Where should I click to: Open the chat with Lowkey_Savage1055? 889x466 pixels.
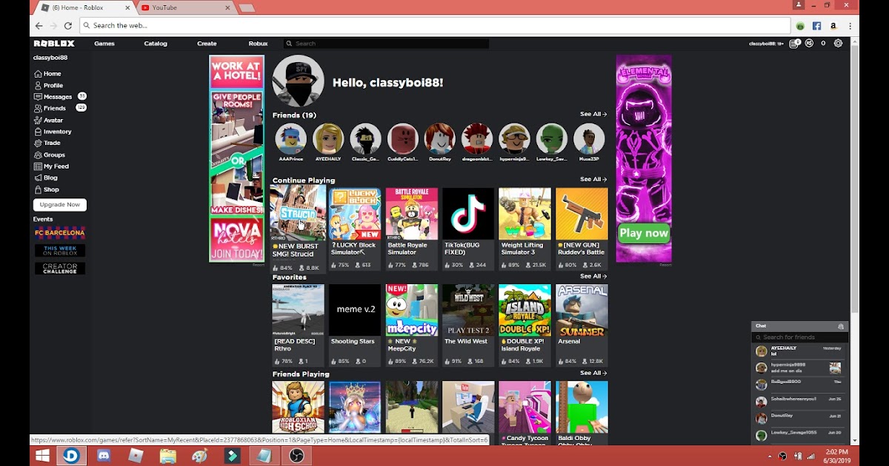[799, 434]
